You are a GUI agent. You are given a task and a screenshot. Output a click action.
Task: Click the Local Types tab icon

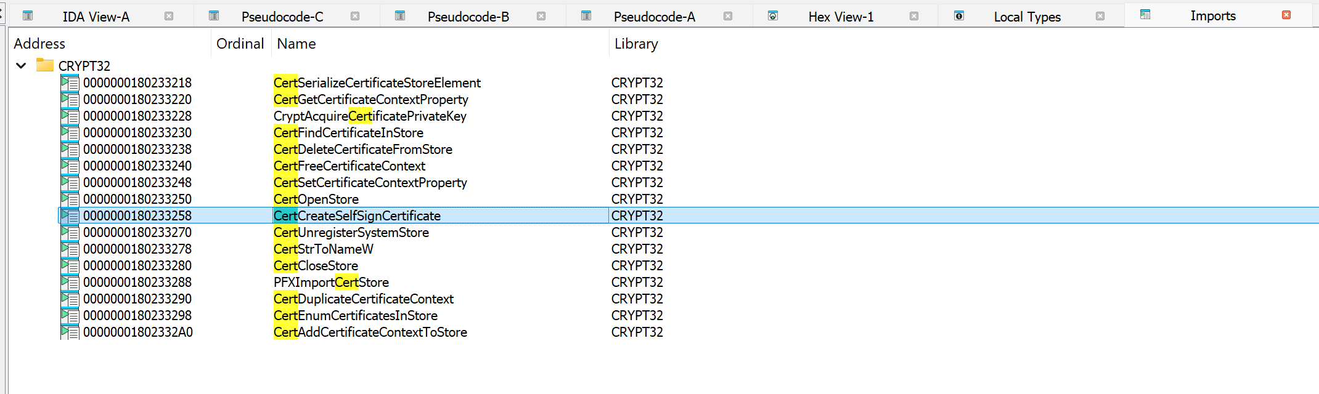coord(959,16)
